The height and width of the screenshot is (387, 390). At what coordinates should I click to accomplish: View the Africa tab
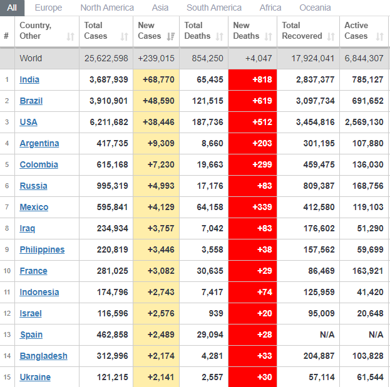pos(270,8)
